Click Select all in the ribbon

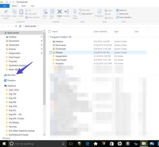coord(121,10)
